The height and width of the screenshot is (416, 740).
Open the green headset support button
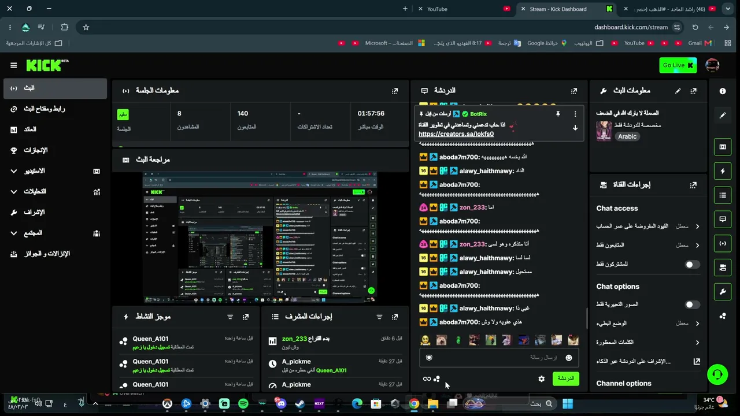click(x=717, y=374)
